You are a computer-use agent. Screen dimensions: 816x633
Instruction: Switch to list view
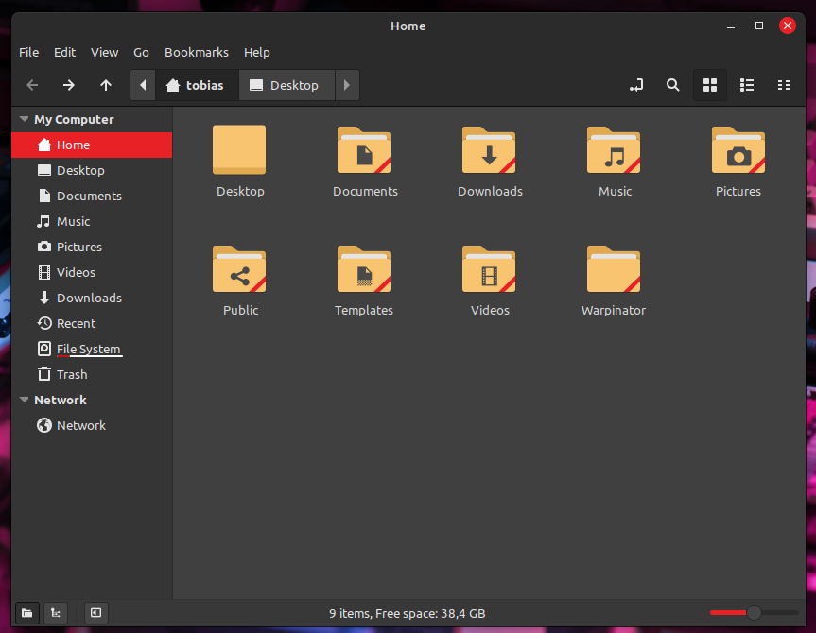pyautogui.click(x=747, y=85)
